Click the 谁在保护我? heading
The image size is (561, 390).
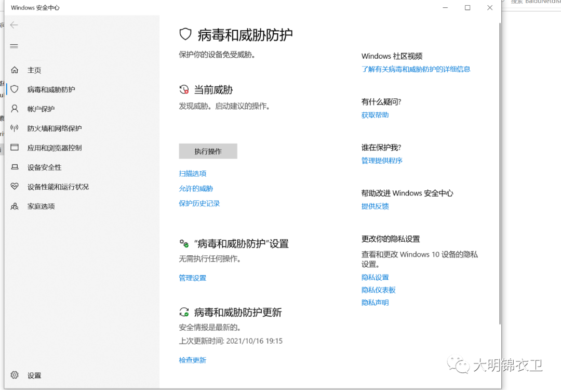(x=381, y=147)
